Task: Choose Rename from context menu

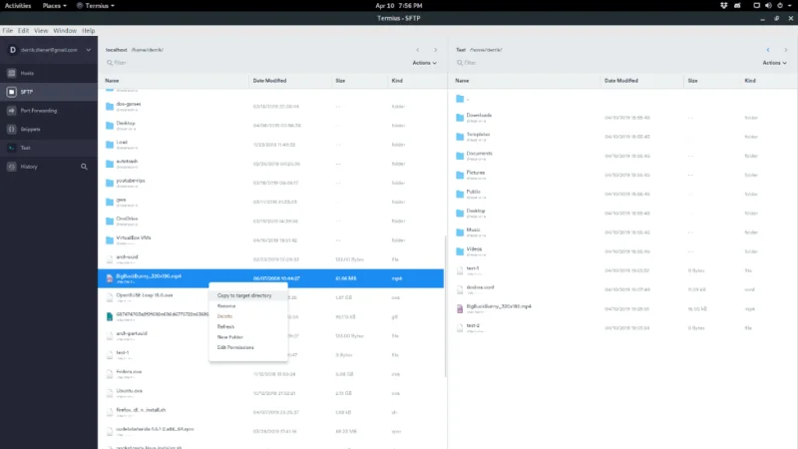Action: [247, 306]
